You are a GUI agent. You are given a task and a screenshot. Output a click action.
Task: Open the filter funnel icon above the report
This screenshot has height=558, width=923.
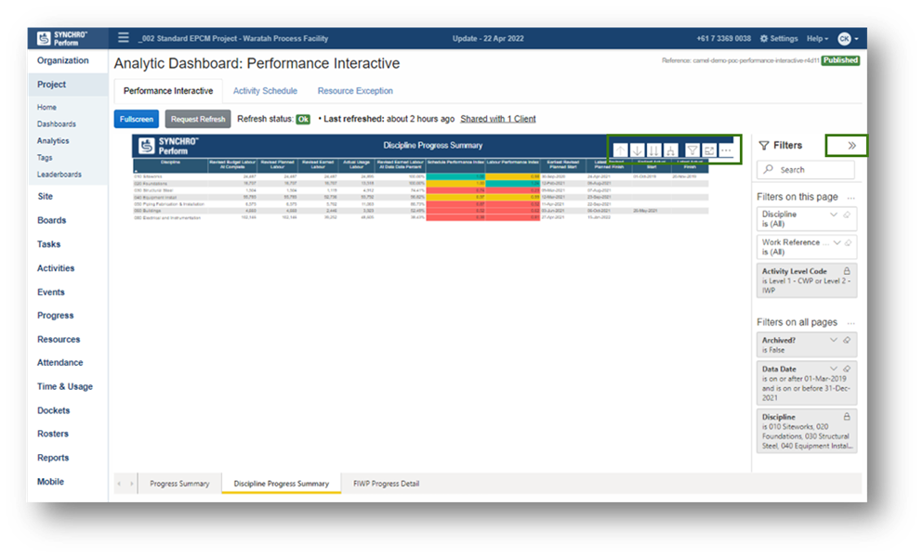[x=694, y=149]
